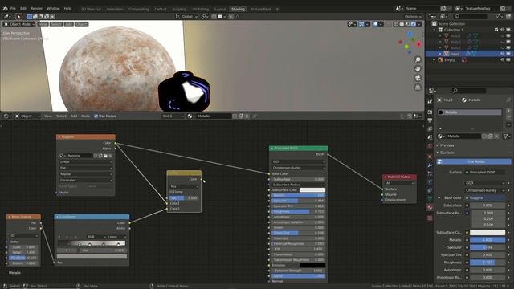The image size is (514, 289).
Task: Toggle Collection 1 exclude checkbox in outliner
Action: pos(496,30)
